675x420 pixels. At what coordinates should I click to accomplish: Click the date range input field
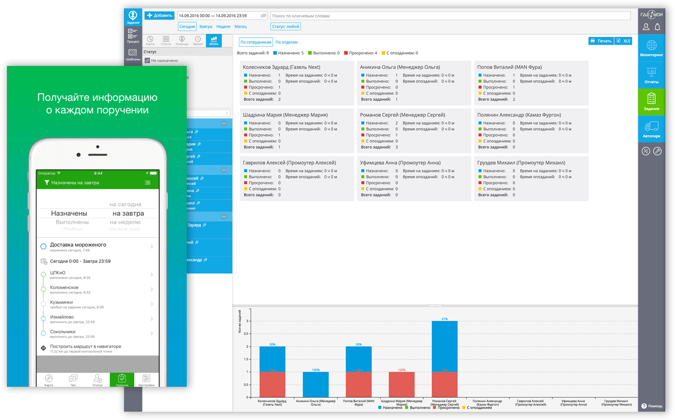point(222,16)
